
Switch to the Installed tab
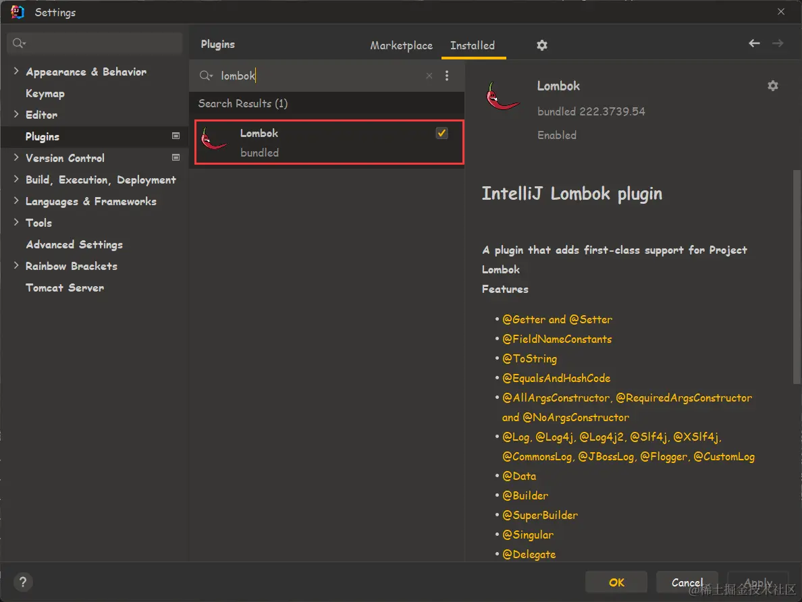(472, 45)
